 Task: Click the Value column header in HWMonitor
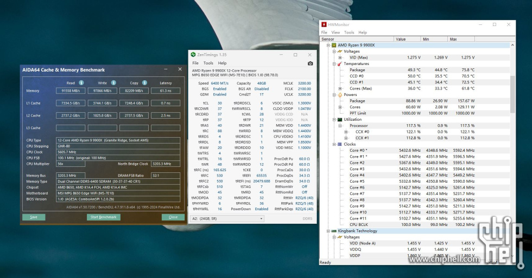coord(407,39)
